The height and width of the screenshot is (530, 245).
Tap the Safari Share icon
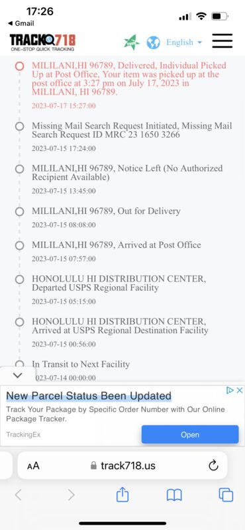tap(122, 495)
